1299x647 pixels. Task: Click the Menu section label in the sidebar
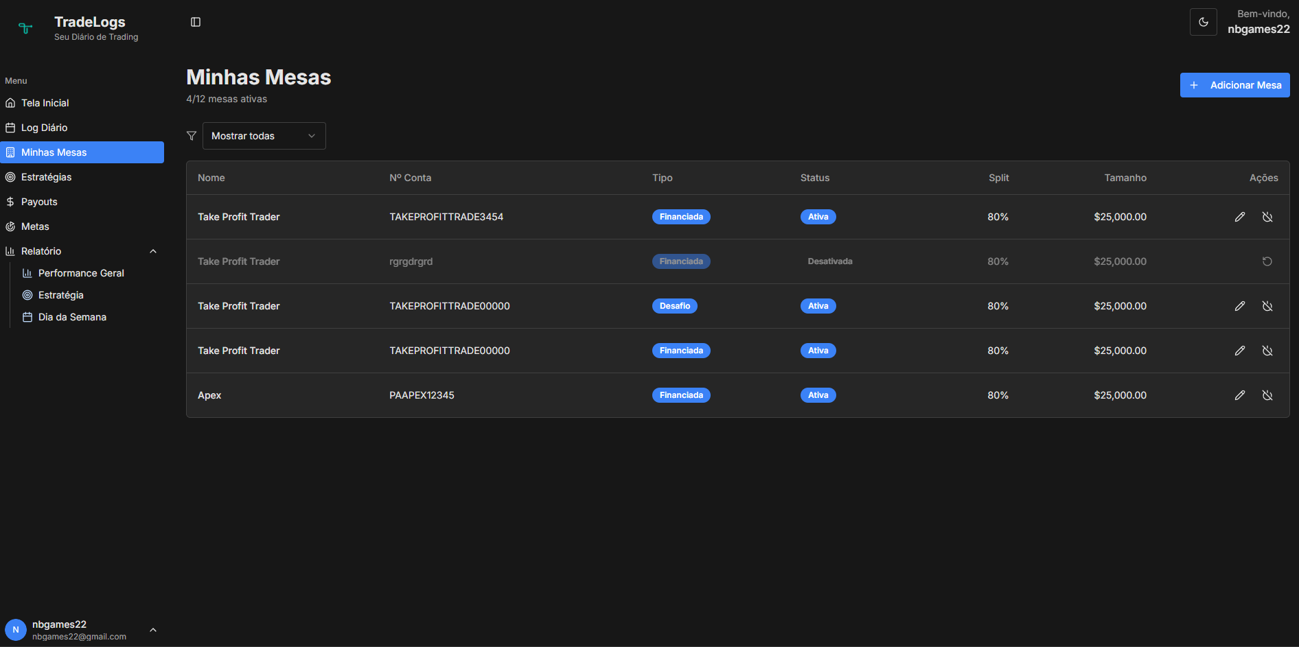[x=16, y=81]
